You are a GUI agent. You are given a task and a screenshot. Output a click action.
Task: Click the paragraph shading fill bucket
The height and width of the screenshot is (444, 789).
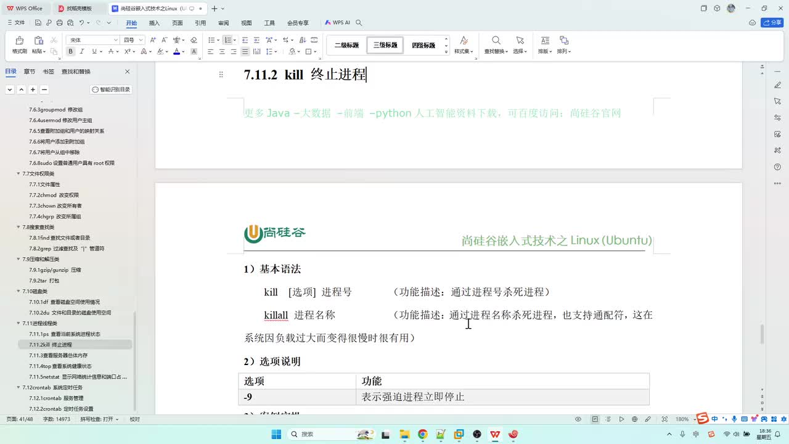[293, 52]
